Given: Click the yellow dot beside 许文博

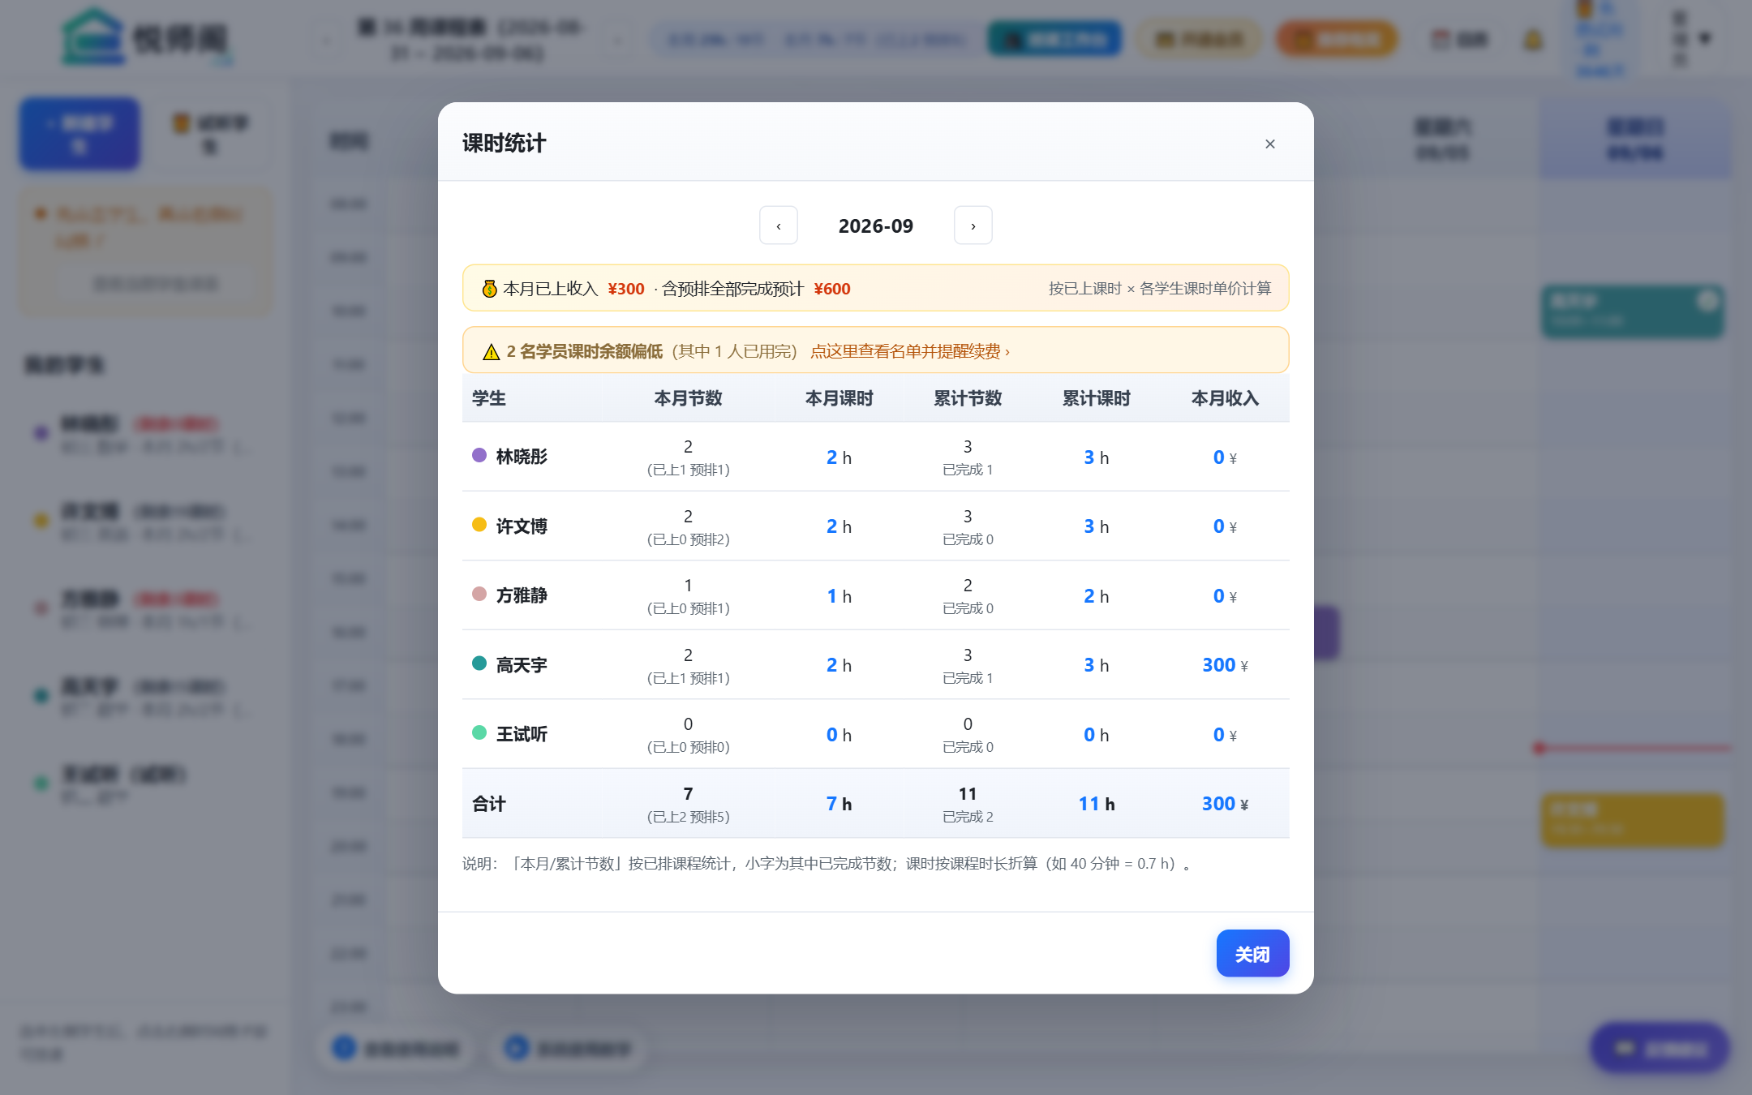Looking at the screenshot, I should pos(479,525).
